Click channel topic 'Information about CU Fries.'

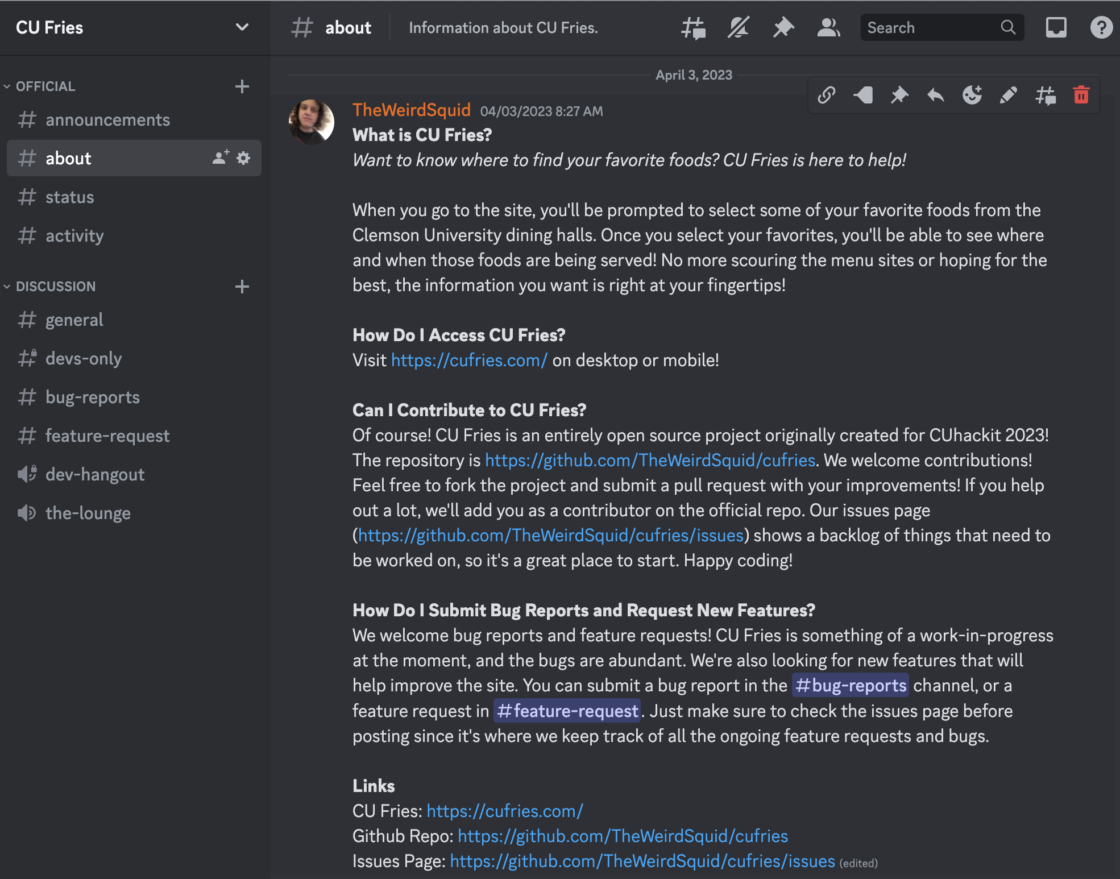point(503,28)
